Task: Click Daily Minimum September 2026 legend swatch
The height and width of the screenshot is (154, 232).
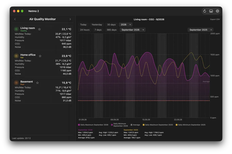Action: click(112, 125)
